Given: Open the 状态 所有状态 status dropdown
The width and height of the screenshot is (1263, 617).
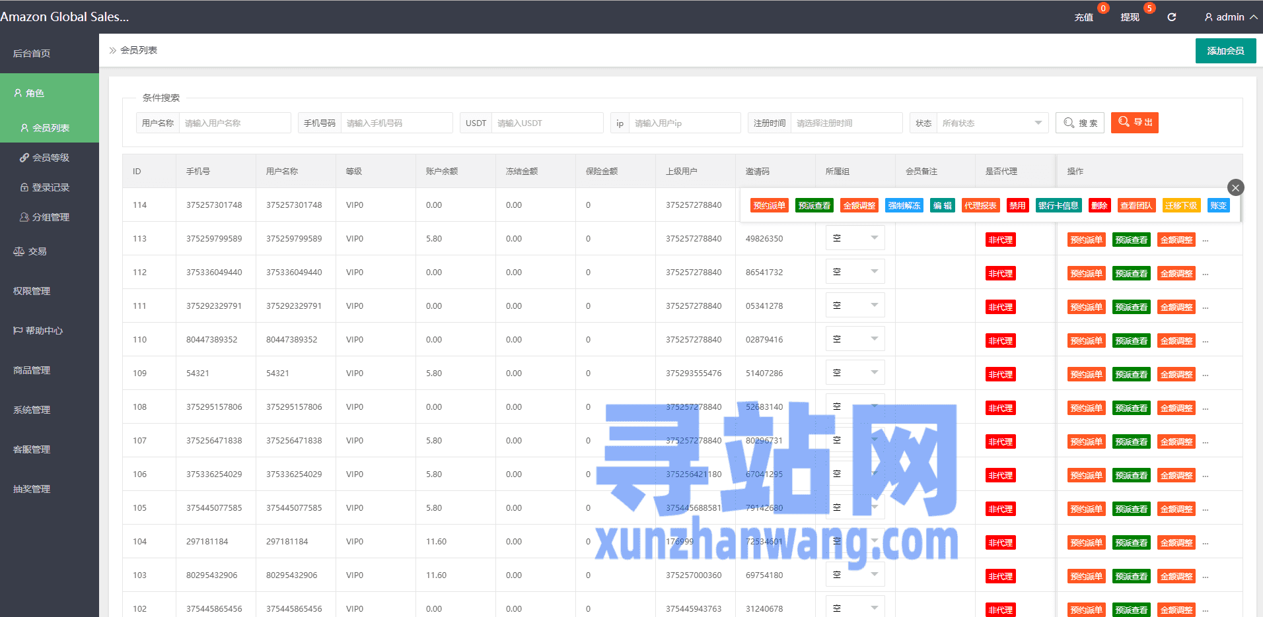Looking at the screenshot, I should (992, 123).
